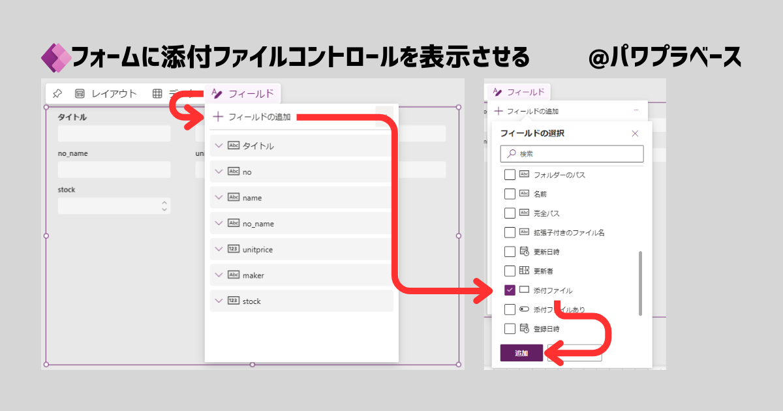Screen dimensions: 783x411
Task: Click the Abc type icon next to タイトル
Action: (234, 145)
